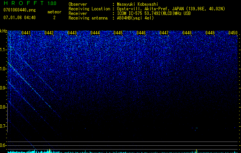Click the 0446 time marker
241x153 pixels.
click(141, 33)
